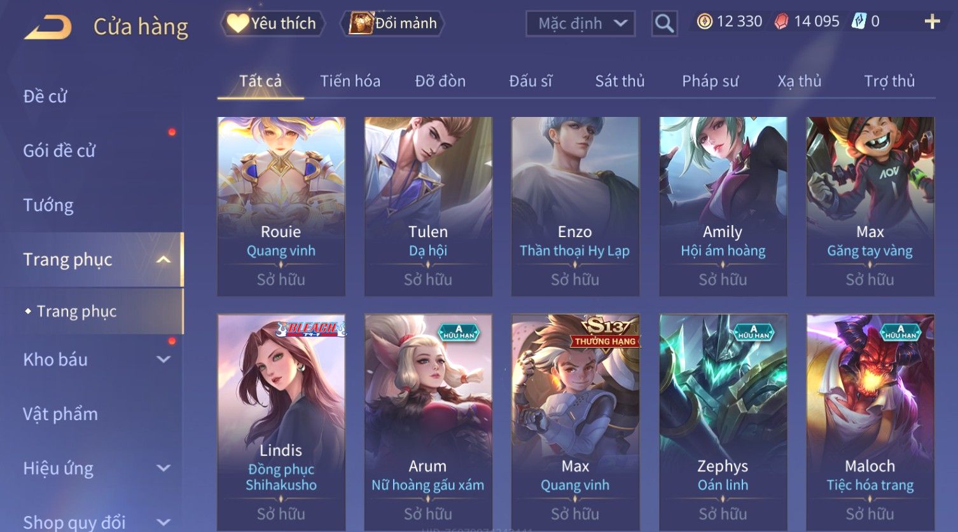958x532 pixels.
Task: Click the gold coin balance icon
Action: click(x=704, y=22)
